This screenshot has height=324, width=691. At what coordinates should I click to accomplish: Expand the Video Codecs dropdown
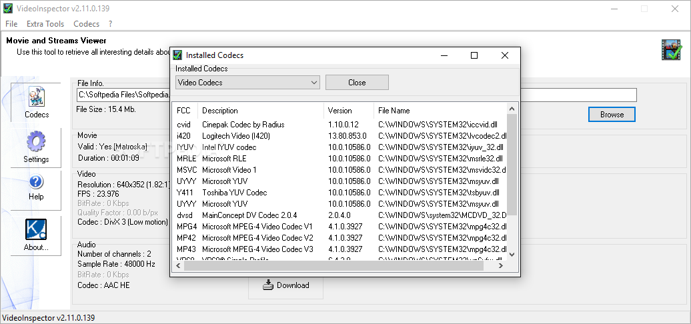pos(247,82)
